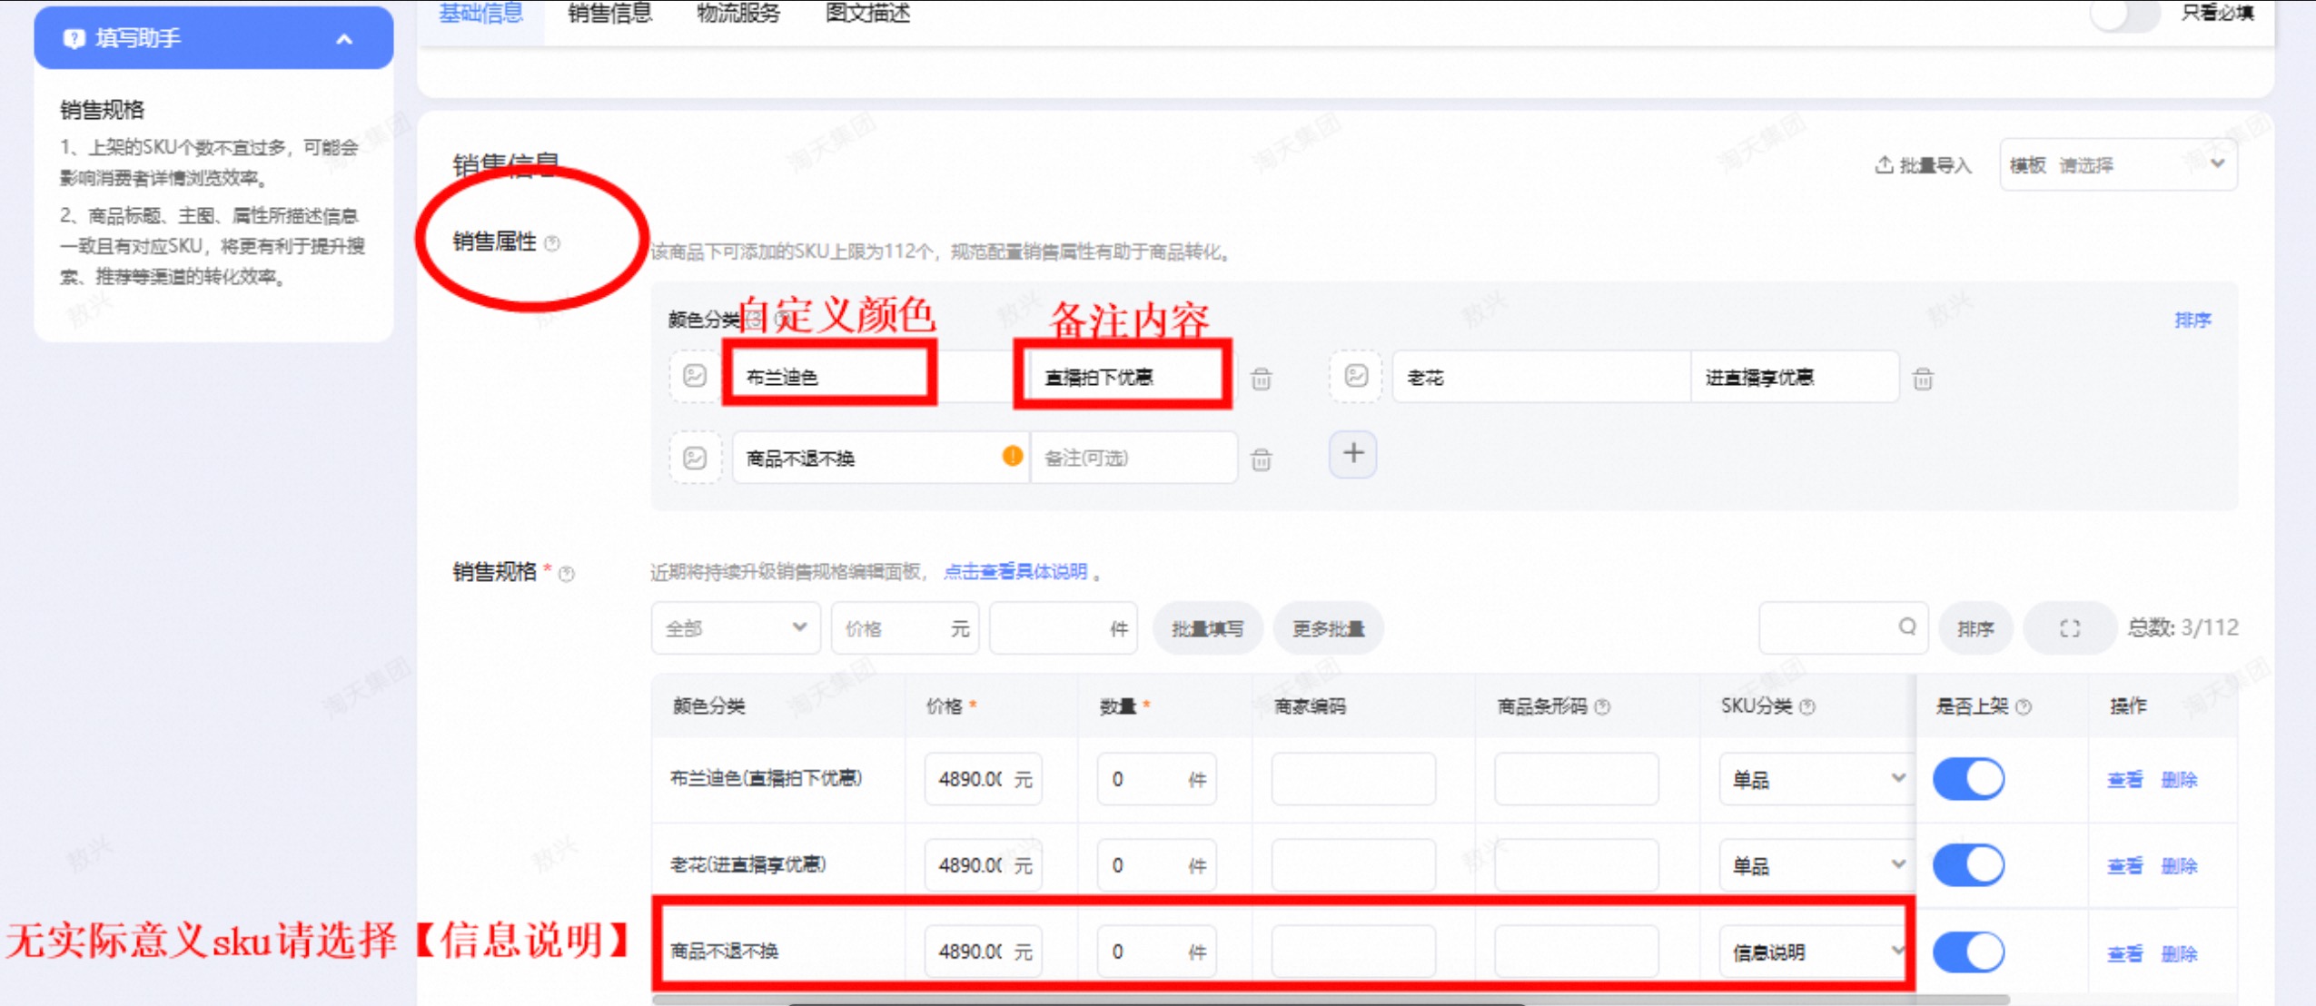Image resolution: width=2316 pixels, height=1006 pixels.
Task: Open SKU分类 dropdown for 布兰迪色 row
Action: coord(1817,778)
